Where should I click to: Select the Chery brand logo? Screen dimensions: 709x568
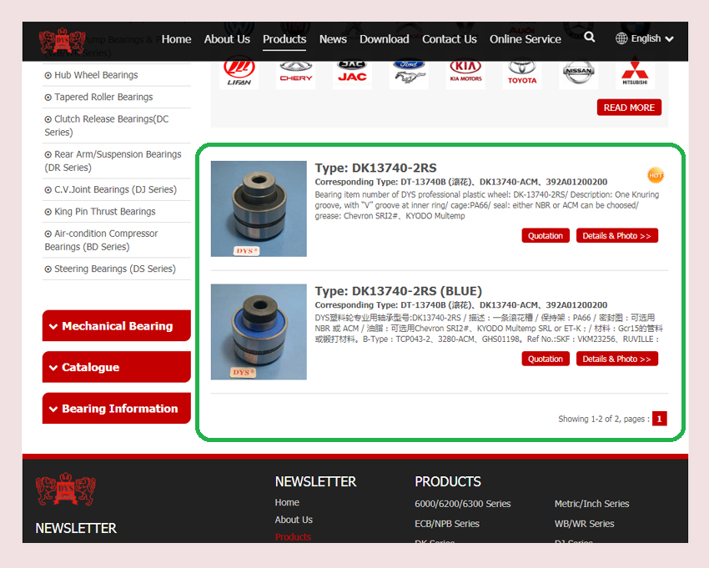pyautogui.click(x=295, y=72)
